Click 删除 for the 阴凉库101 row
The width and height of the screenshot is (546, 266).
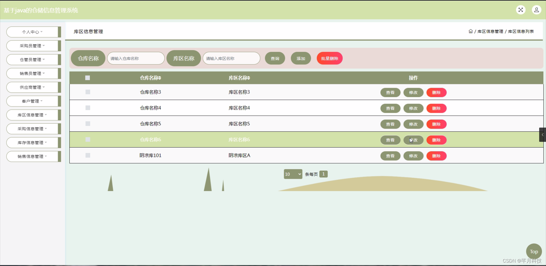pyautogui.click(x=436, y=156)
